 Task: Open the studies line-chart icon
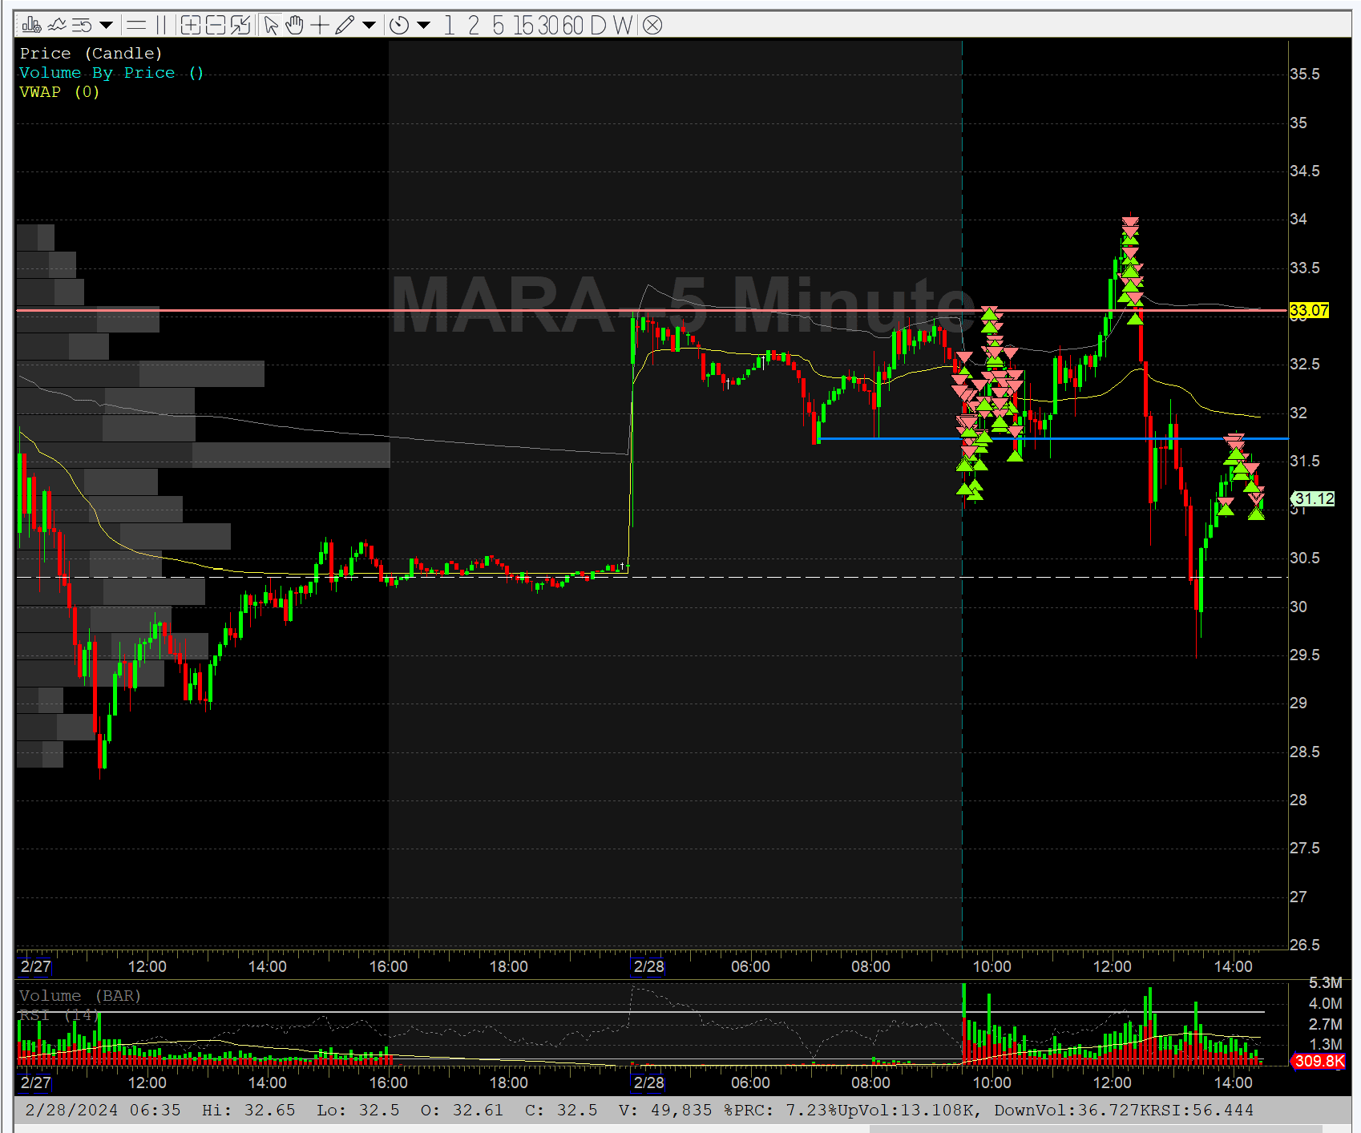click(57, 26)
